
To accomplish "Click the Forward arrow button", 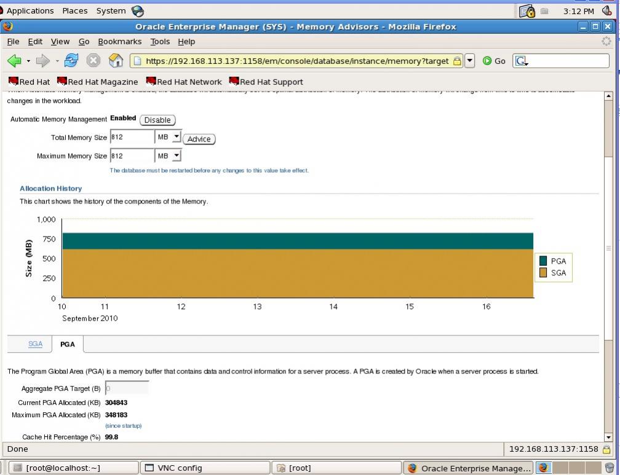I will 42,61.
